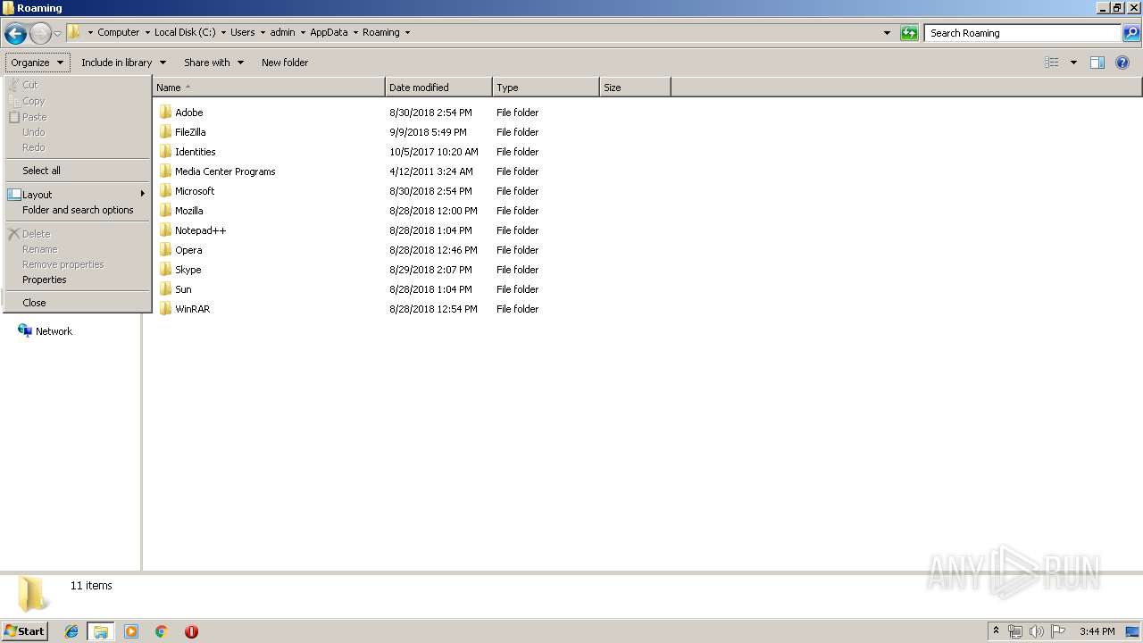The image size is (1143, 643).
Task: Select the Sun folder icon
Action: (x=165, y=289)
